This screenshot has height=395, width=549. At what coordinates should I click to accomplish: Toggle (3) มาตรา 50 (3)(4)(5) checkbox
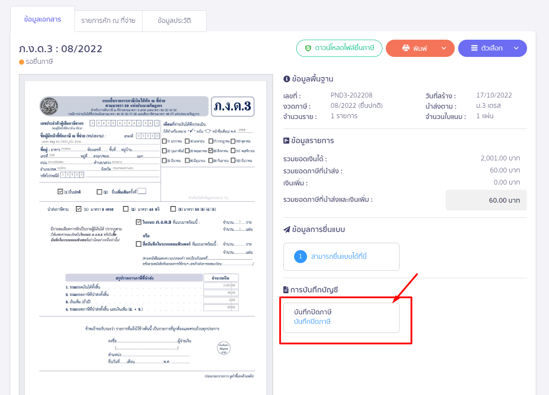pos(173,209)
